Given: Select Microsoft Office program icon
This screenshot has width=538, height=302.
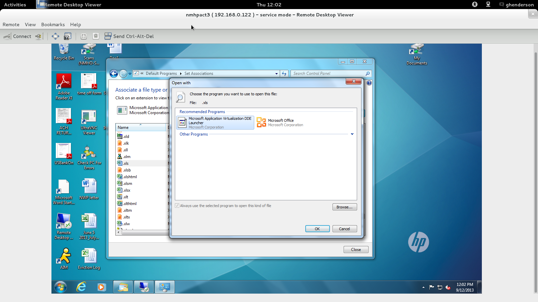Looking at the screenshot, I should (x=261, y=122).
